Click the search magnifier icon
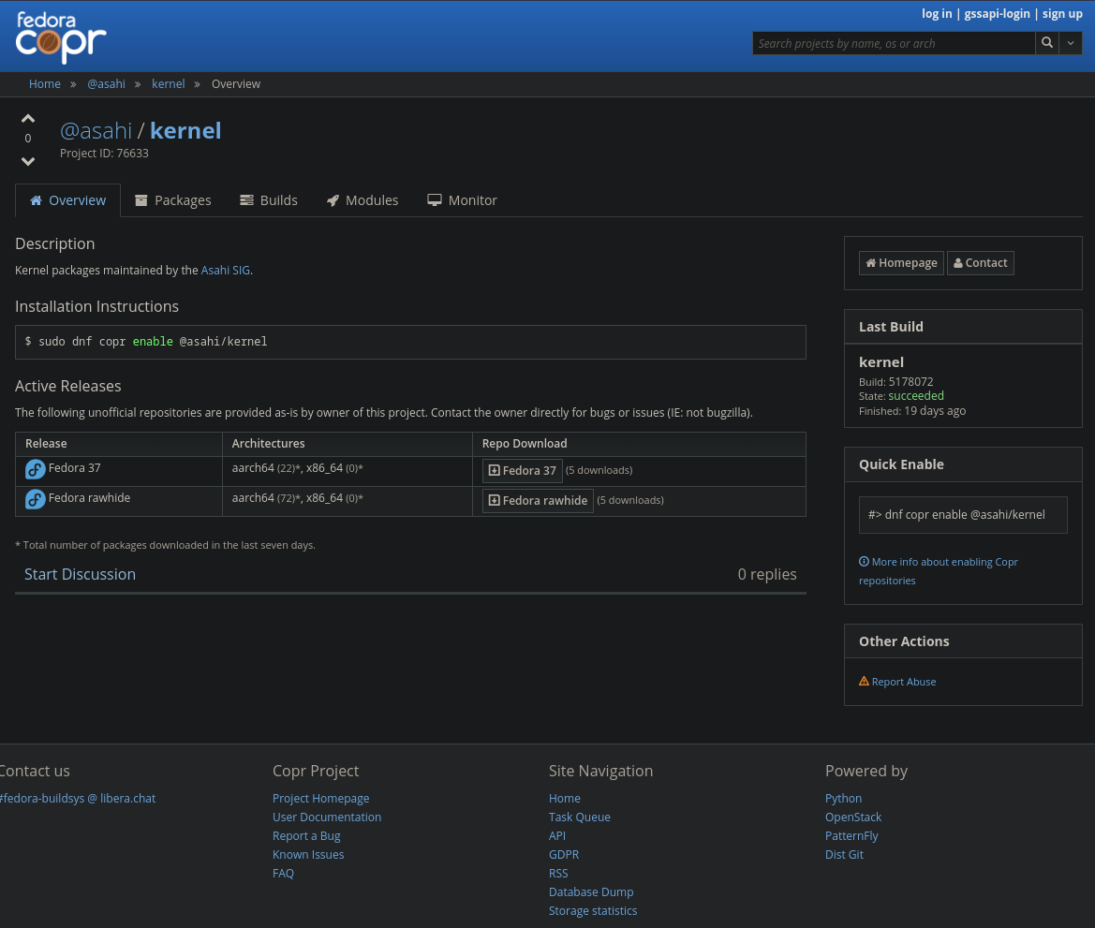 [1047, 42]
